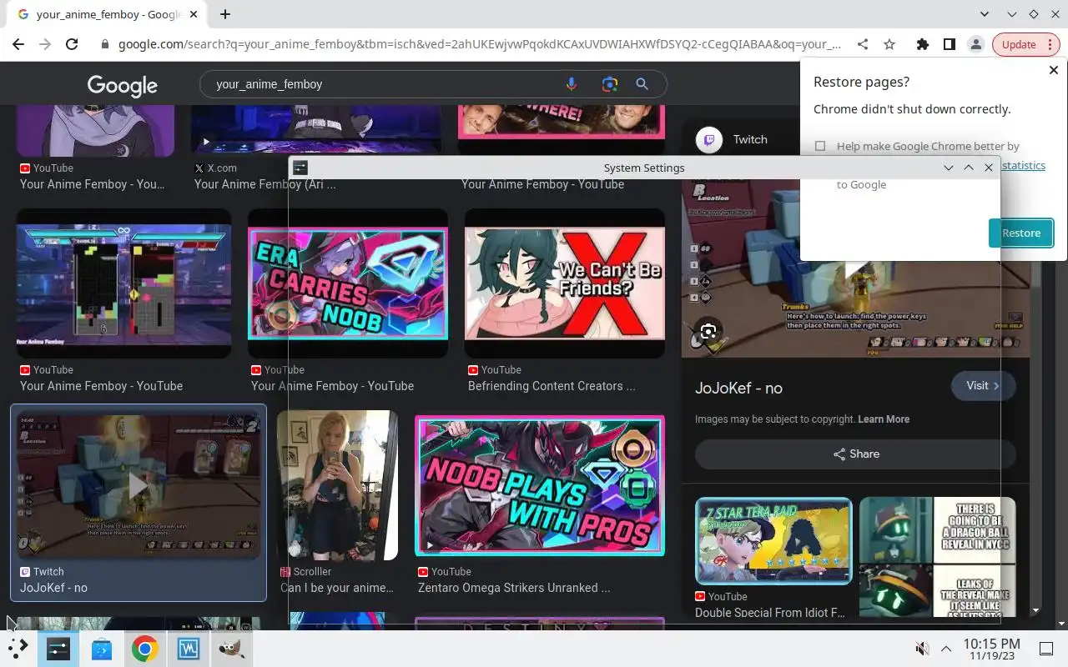Expand the hidden system tray icons

click(x=946, y=649)
